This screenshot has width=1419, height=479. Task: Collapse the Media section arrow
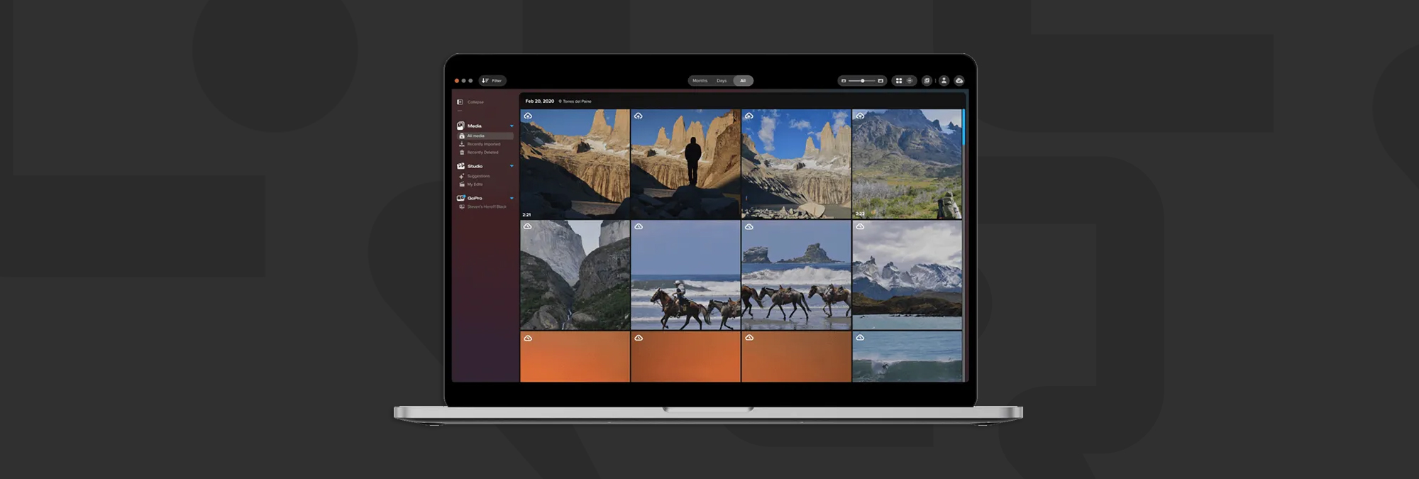click(x=512, y=126)
